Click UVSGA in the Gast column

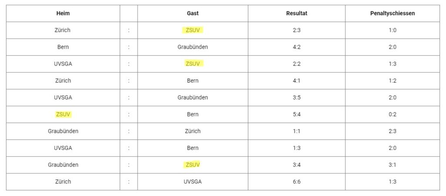193,182
